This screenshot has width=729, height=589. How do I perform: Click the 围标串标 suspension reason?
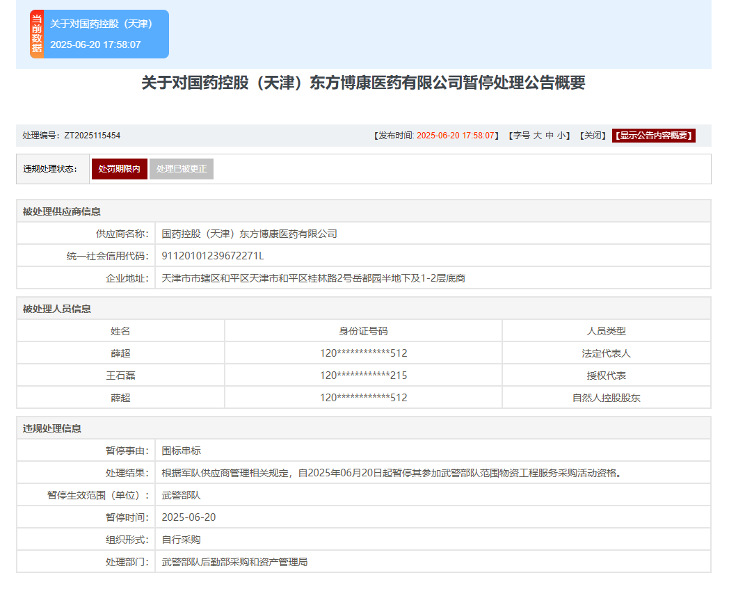tap(182, 451)
